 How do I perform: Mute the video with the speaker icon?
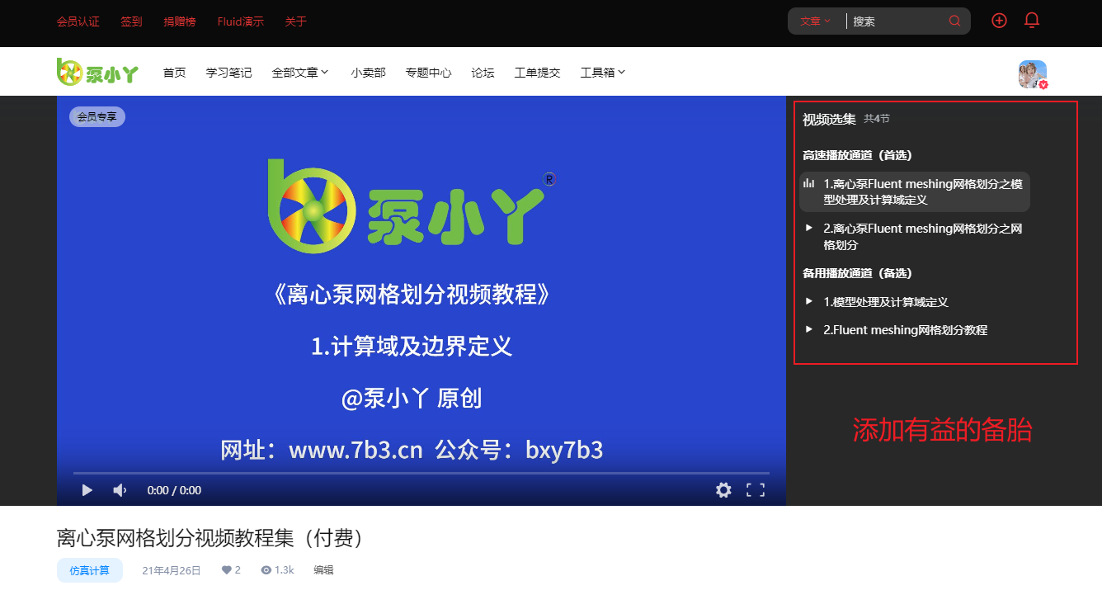120,490
